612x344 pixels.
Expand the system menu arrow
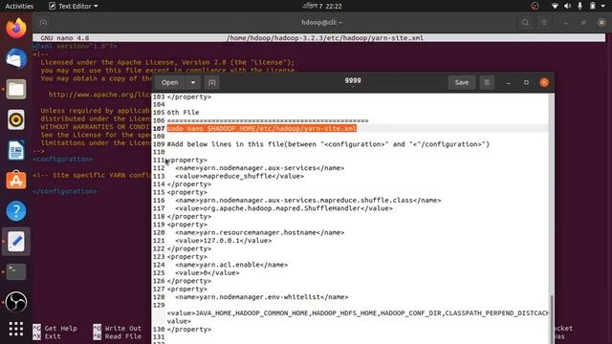603,7
